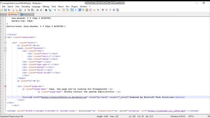This screenshot has height=118, width=210.
Task: Toggle synchronize vertical scrolling icon
Action: [63, 10]
